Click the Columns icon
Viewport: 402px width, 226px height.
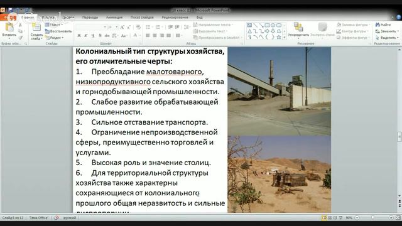(178, 36)
